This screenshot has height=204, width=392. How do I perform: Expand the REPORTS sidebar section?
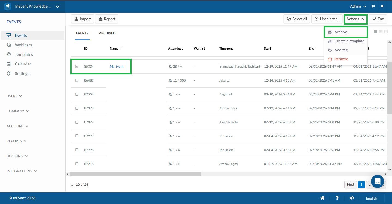(16, 141)
